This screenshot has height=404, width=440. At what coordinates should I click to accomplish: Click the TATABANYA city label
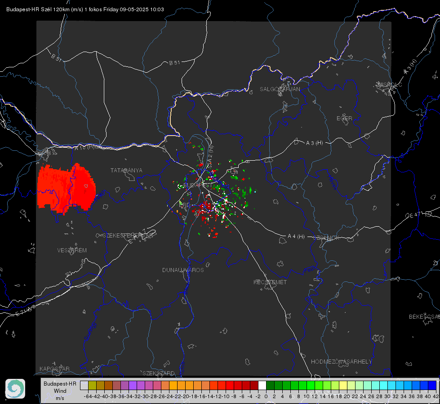tap(126, 171)
